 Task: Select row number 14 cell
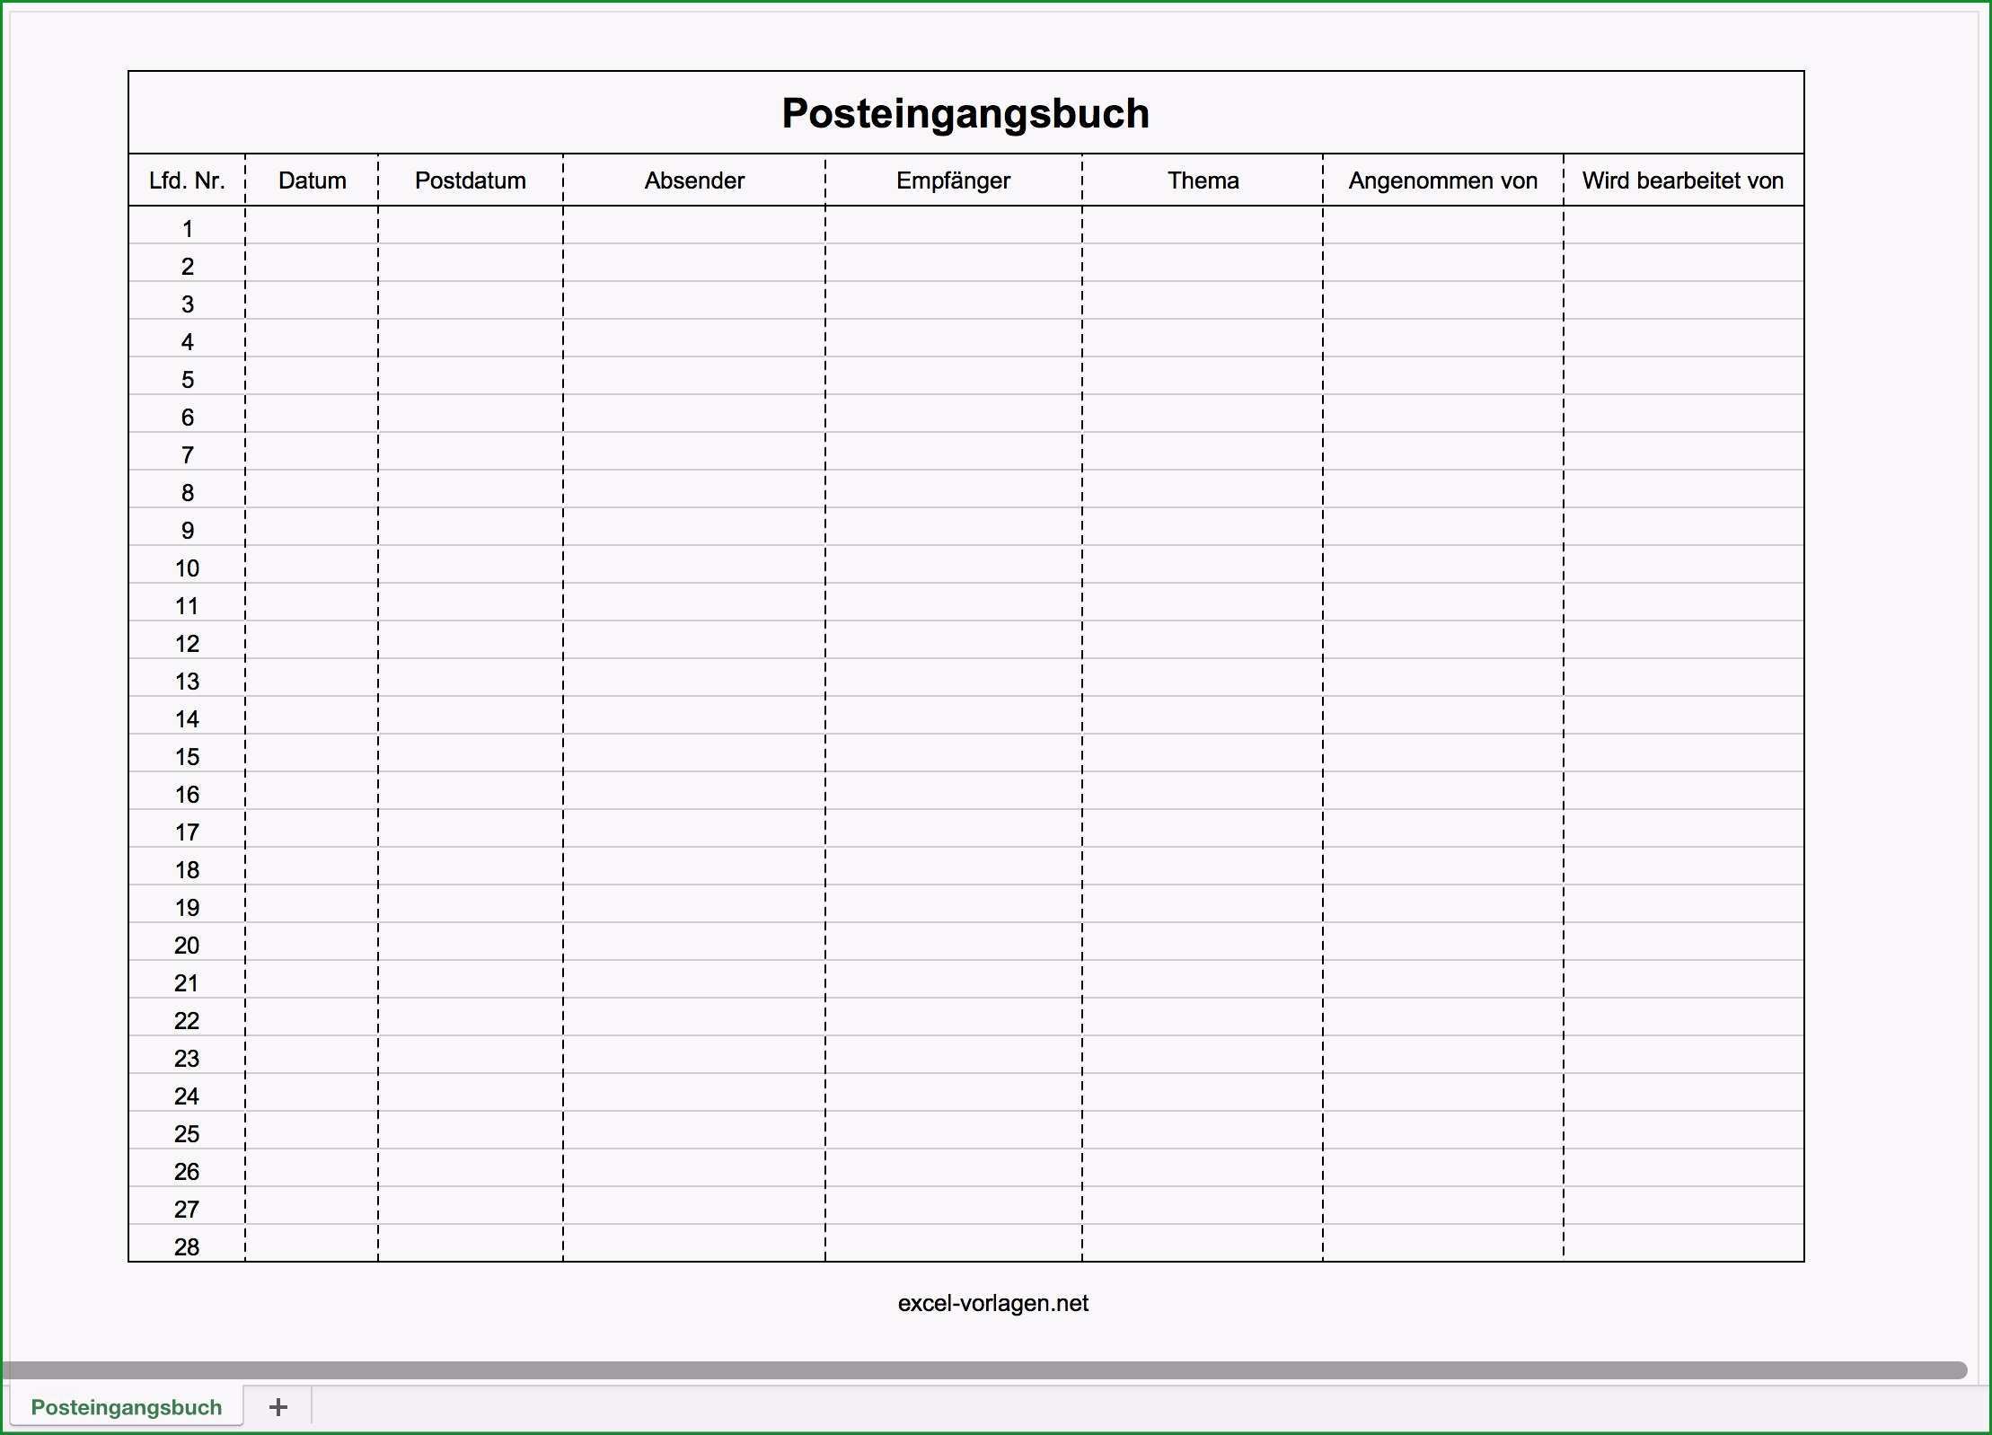[x=187, y=716]
